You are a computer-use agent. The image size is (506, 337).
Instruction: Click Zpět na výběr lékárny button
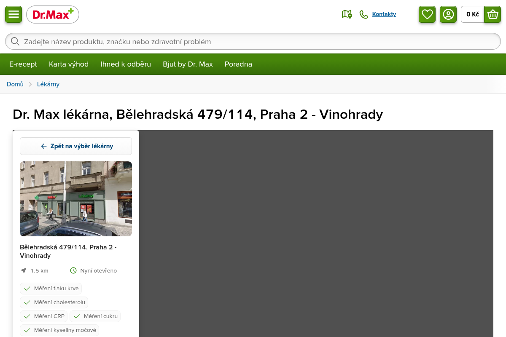coord(76,146)
